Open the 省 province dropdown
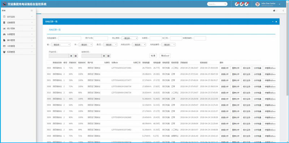 [61, 45]
